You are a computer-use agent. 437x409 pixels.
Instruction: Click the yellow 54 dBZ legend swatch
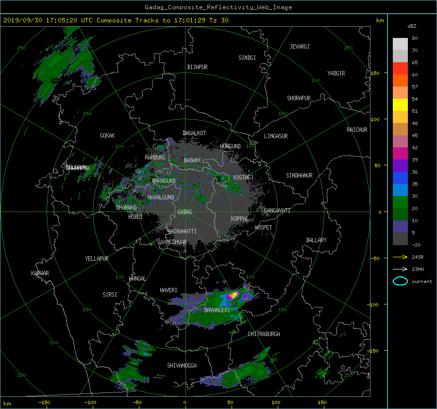(400, 105)
